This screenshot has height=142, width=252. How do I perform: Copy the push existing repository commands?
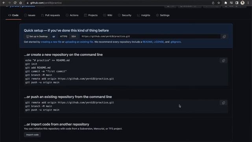pos(223,103)
